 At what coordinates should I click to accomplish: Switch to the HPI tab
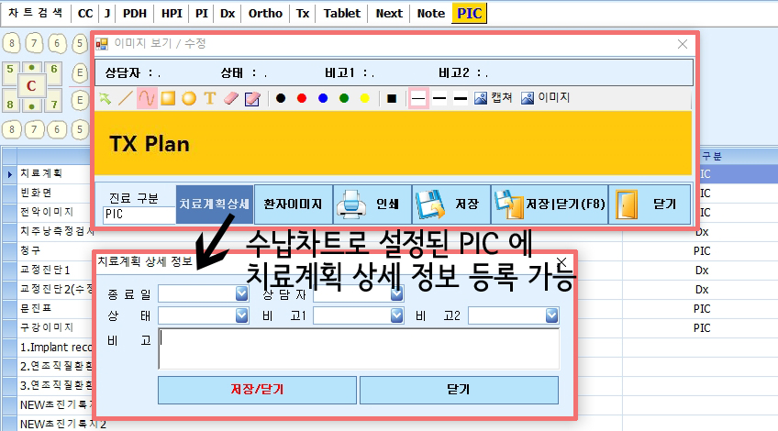(172, 14)
